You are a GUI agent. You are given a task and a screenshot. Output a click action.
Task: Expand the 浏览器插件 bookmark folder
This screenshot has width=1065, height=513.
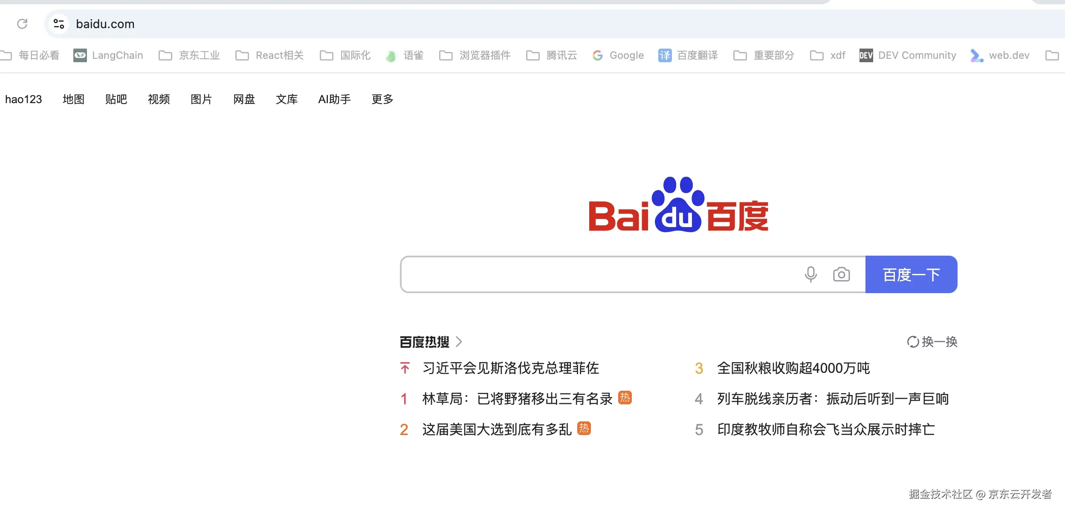coord(475,55)
